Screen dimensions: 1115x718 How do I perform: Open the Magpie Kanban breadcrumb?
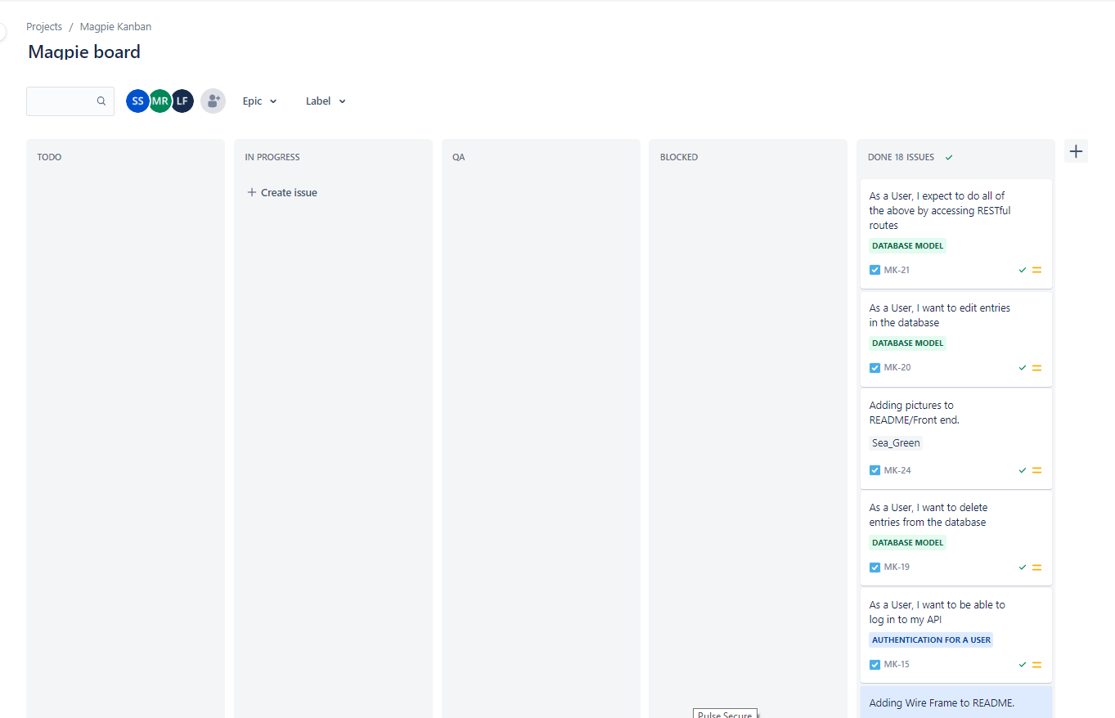tap(115, 26)
